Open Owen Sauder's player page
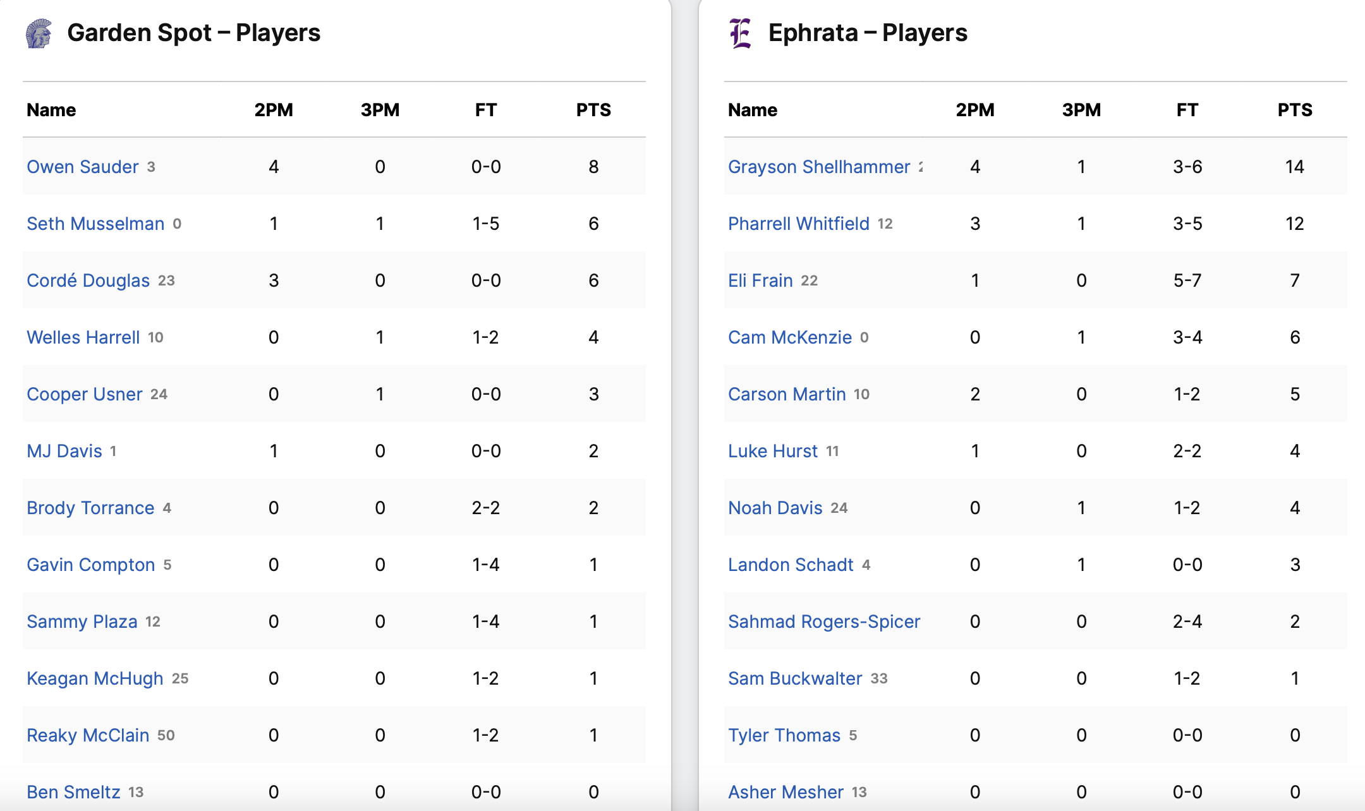The image size is (1365, 811). (82, 167)
